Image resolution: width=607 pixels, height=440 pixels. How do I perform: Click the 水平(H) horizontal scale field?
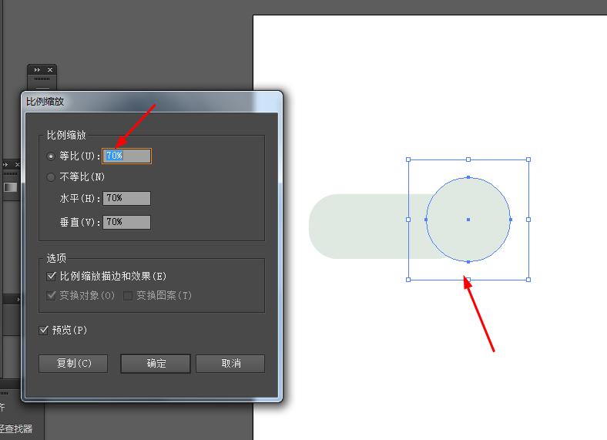pyautogui.click(x=126, y=198)
